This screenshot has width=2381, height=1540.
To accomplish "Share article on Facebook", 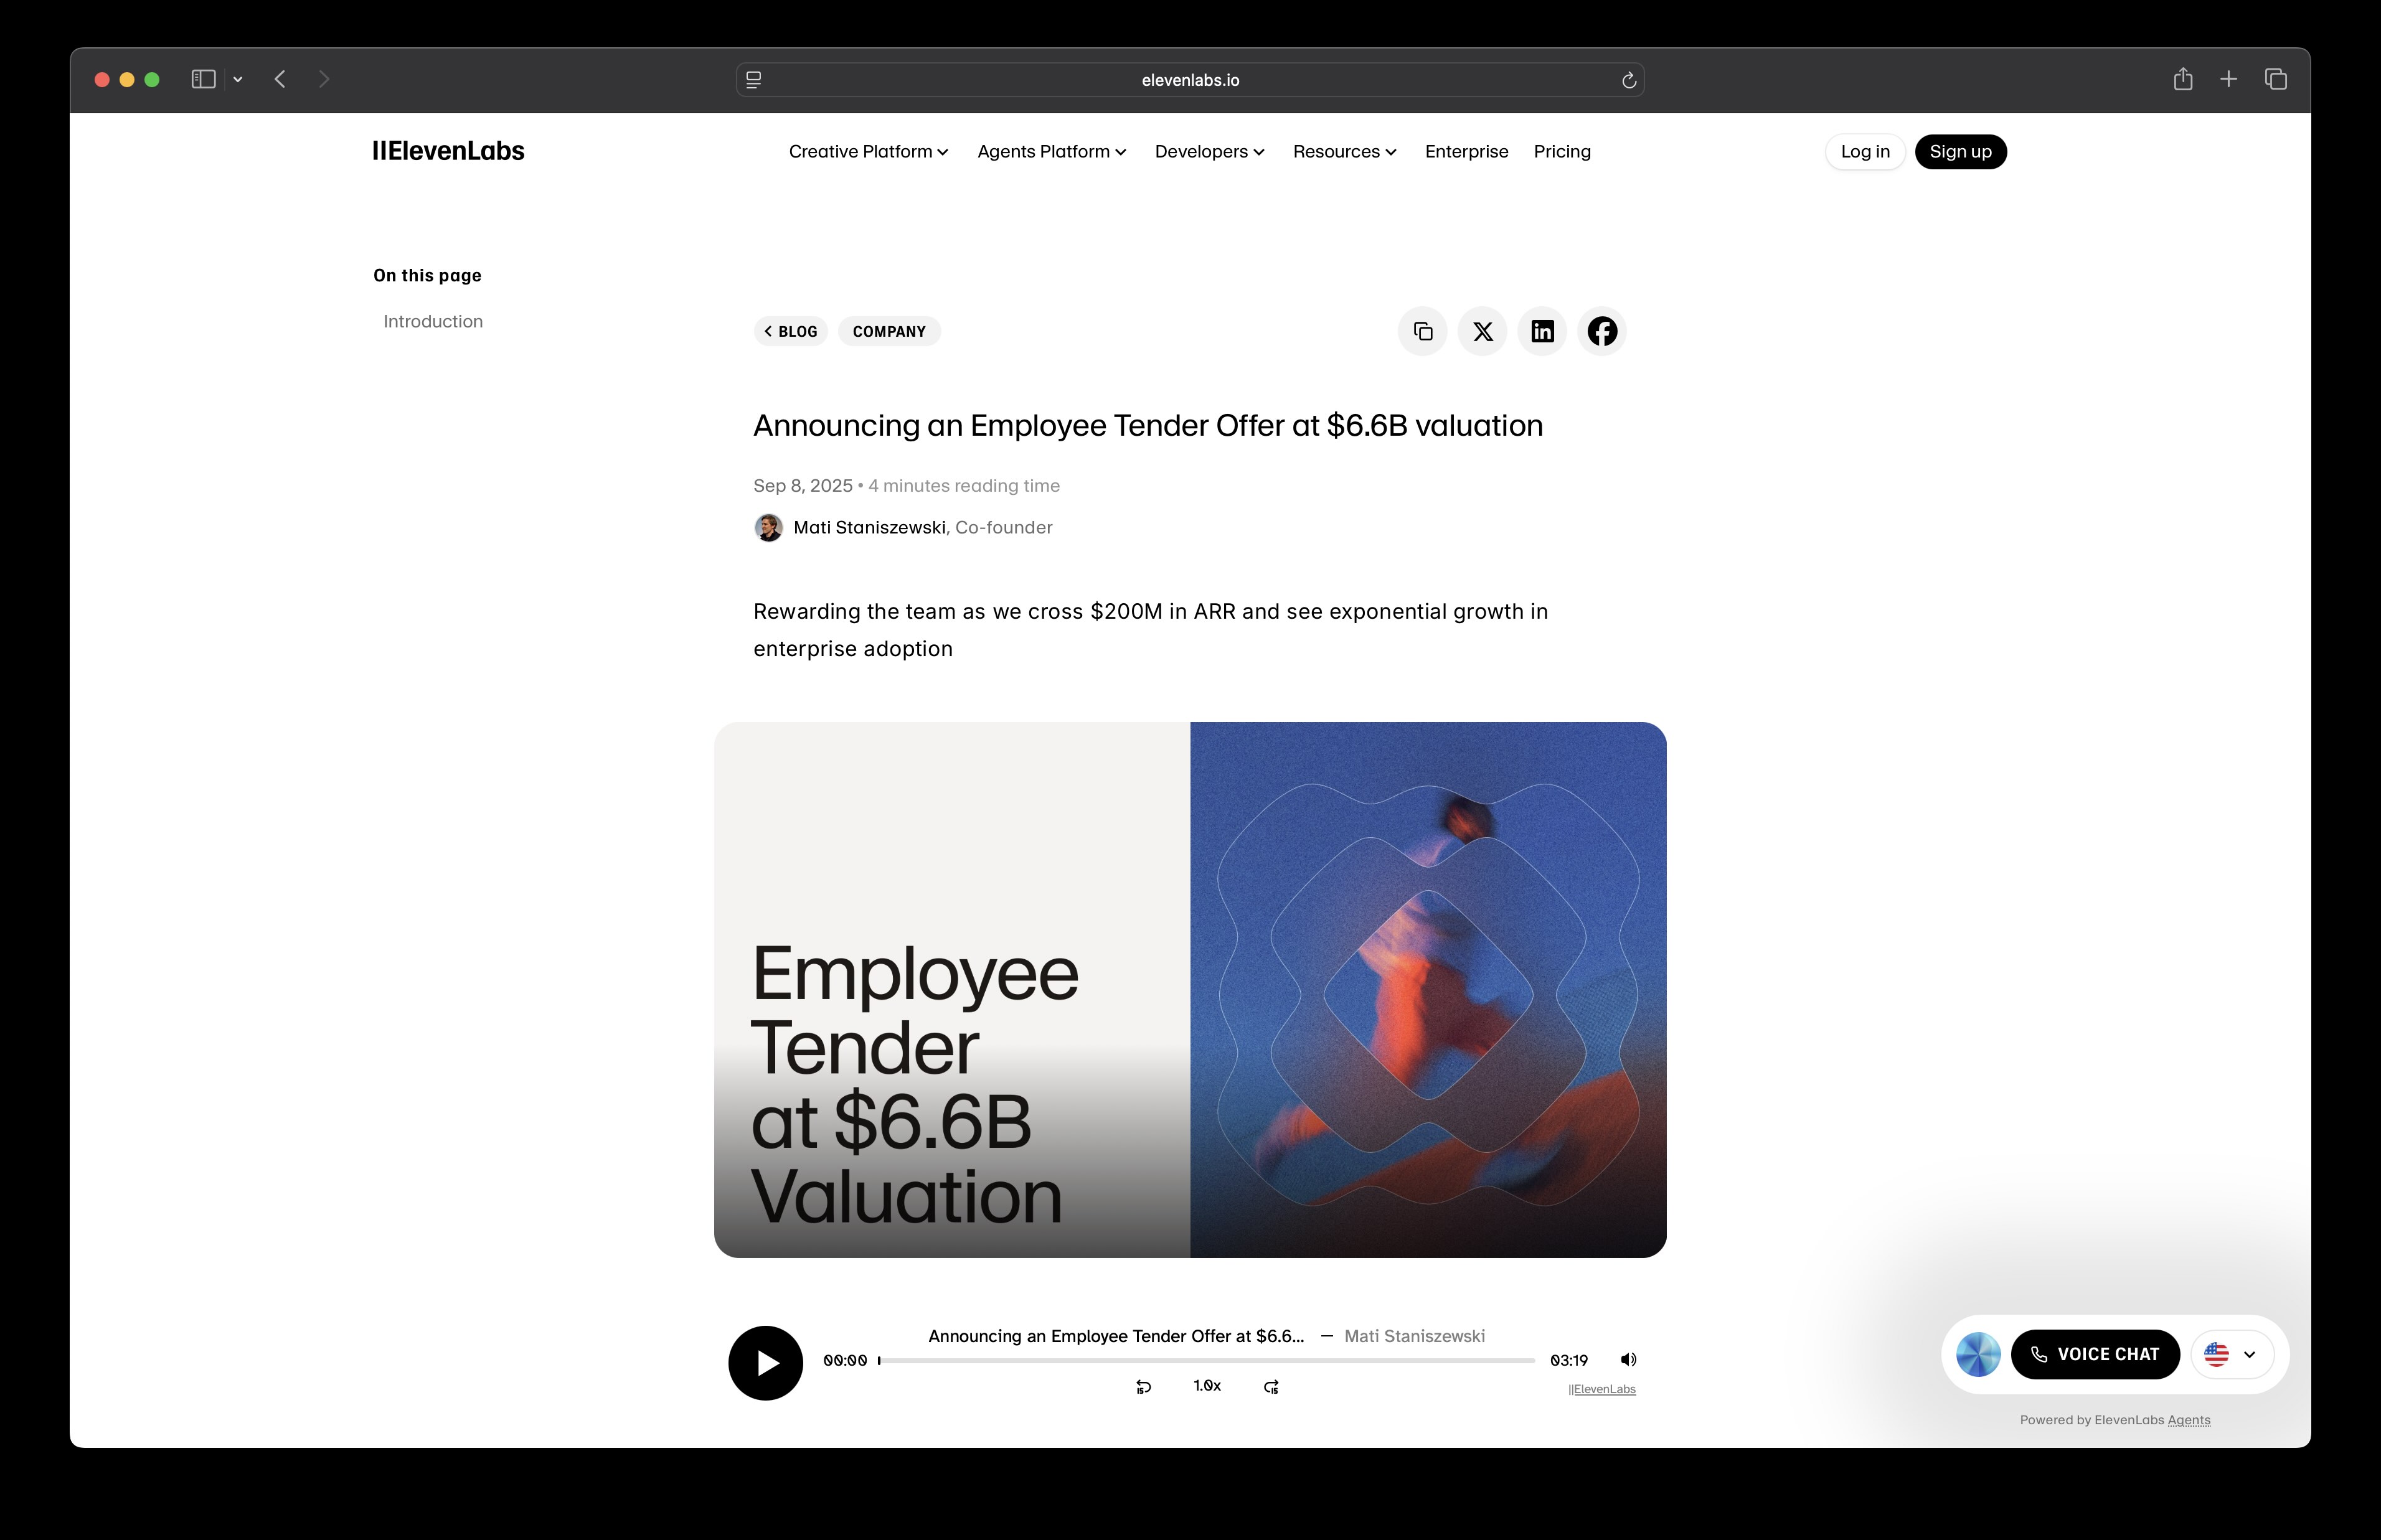I will tap(1602, 331).
